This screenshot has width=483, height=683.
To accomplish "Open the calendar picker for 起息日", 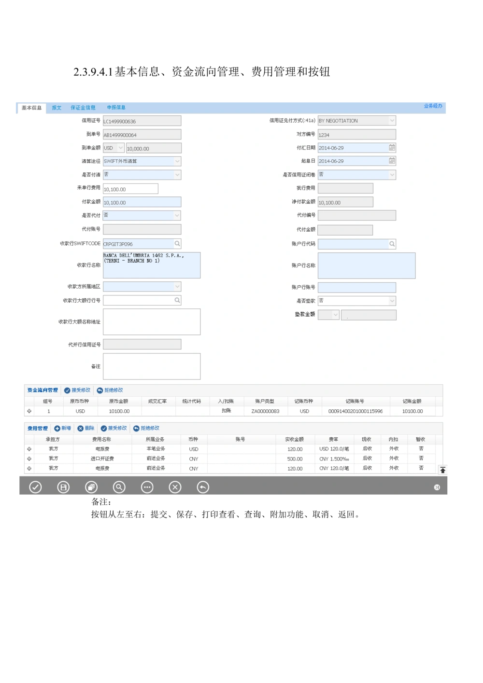I will tap(391, 161).
